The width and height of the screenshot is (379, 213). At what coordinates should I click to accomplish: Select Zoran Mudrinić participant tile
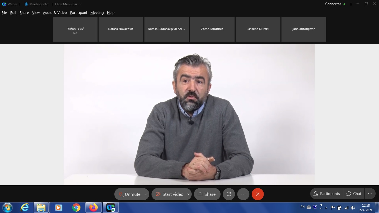(212, 29)
